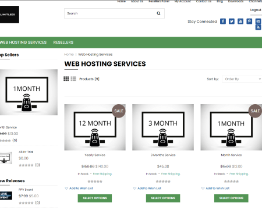Viewport: 262px width, 213px height.
Task: Click the Month Service wish list heart
Action: click(x=203, y=188)
